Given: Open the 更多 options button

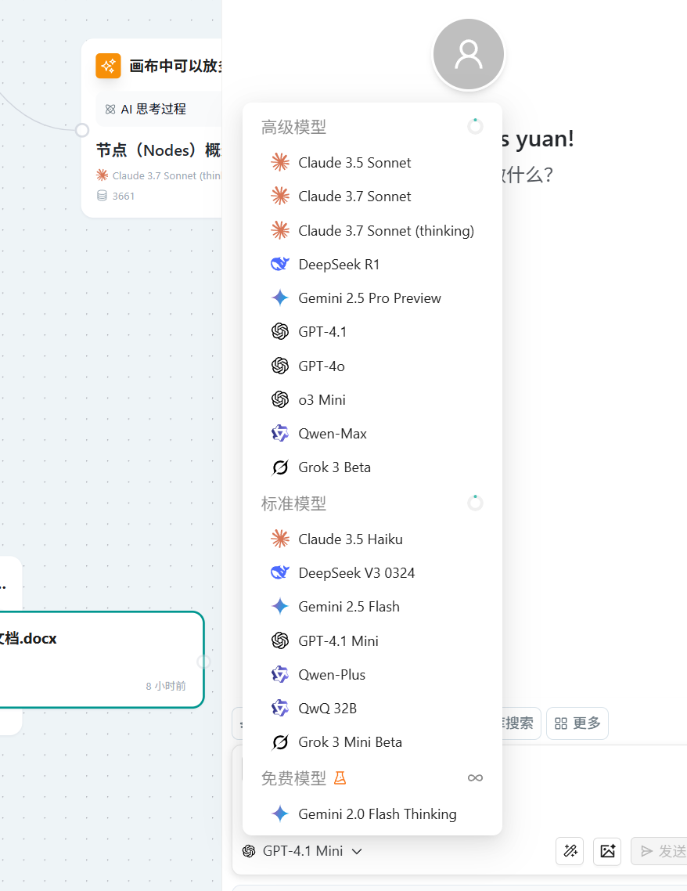Looking at the screenshot, I should [x=577, y=723].
